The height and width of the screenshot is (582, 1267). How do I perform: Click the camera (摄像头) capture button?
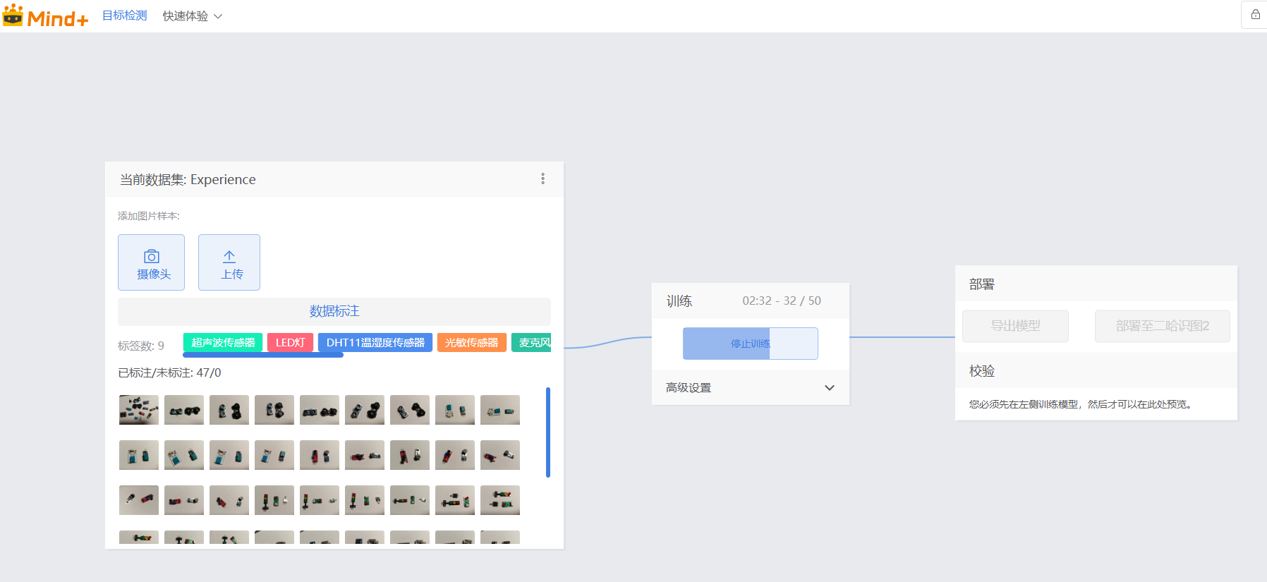[151, 262]
